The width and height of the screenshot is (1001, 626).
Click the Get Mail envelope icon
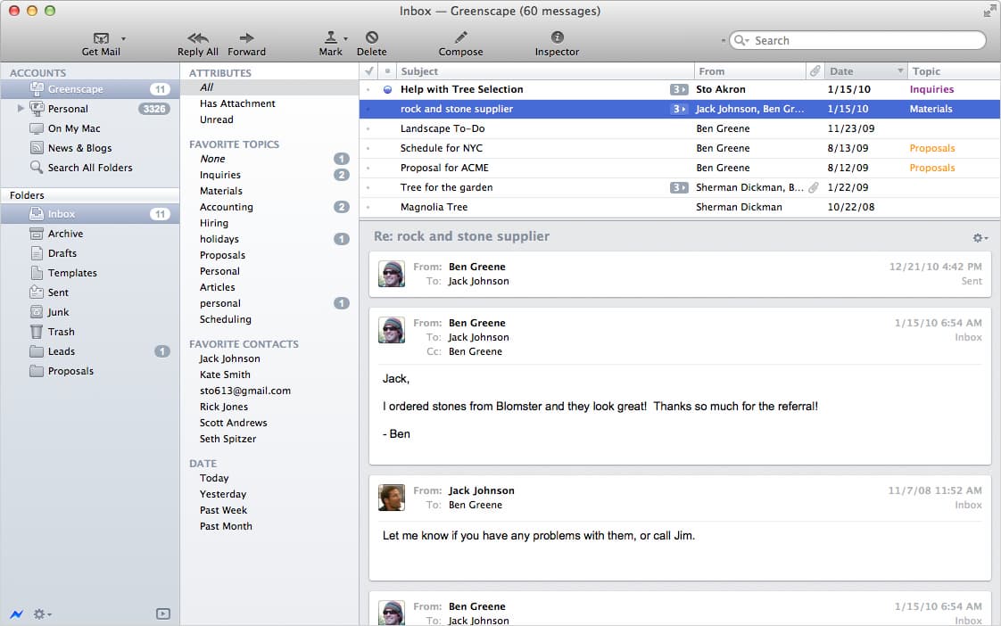101,38
